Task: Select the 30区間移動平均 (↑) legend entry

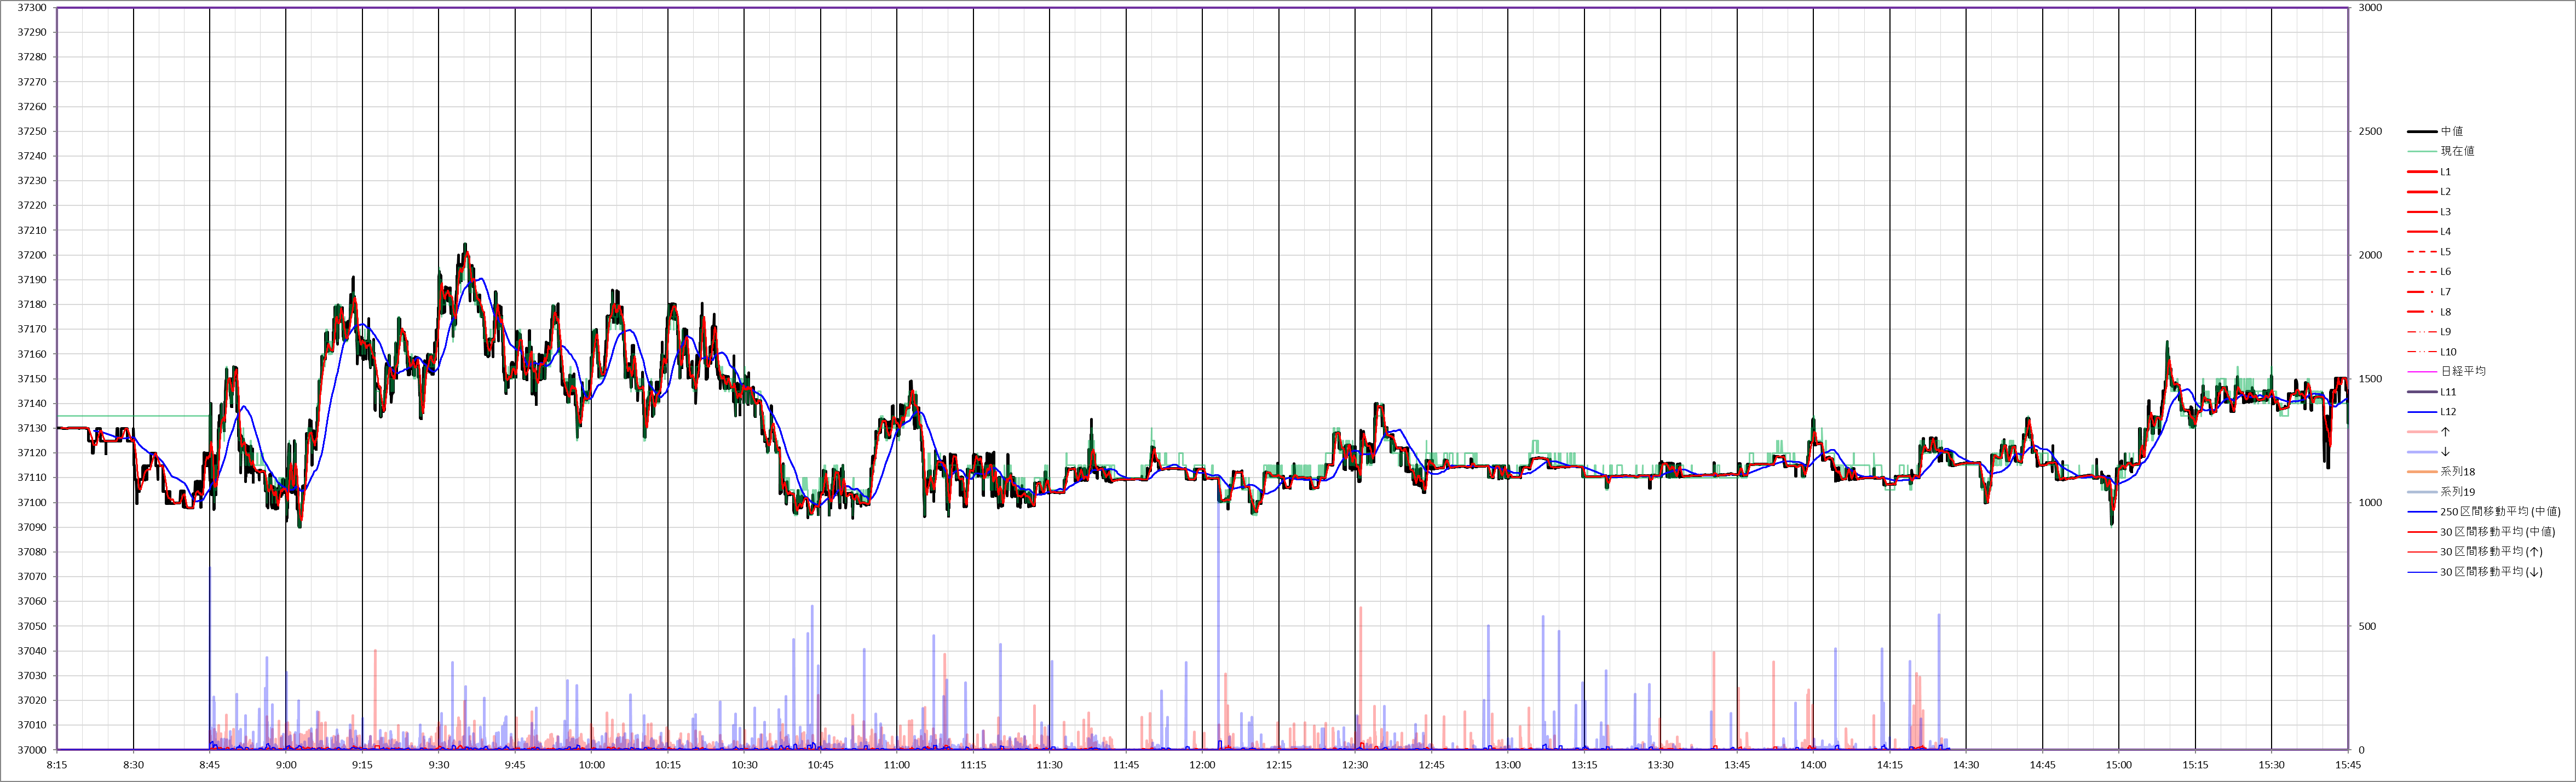Action: click(x=2474, y=552)
